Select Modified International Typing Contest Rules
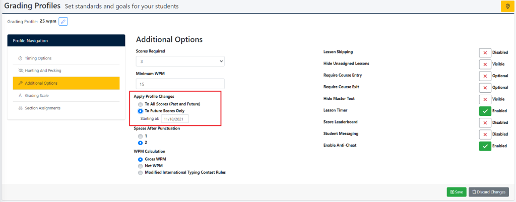Screen dimensions: 516x202 click(140, 172)
